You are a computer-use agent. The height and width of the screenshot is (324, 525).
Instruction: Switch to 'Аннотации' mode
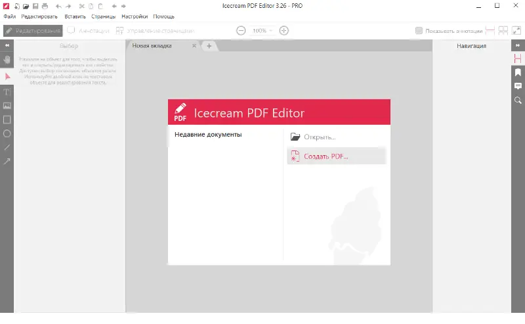click(x=88, y=31)
